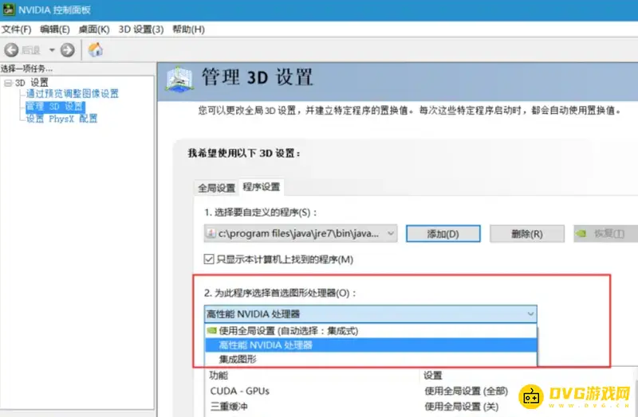The height and width of the screenshot is (417, 638).
Task: Switch to the 全局设置 tab
Action: (216, 188)
